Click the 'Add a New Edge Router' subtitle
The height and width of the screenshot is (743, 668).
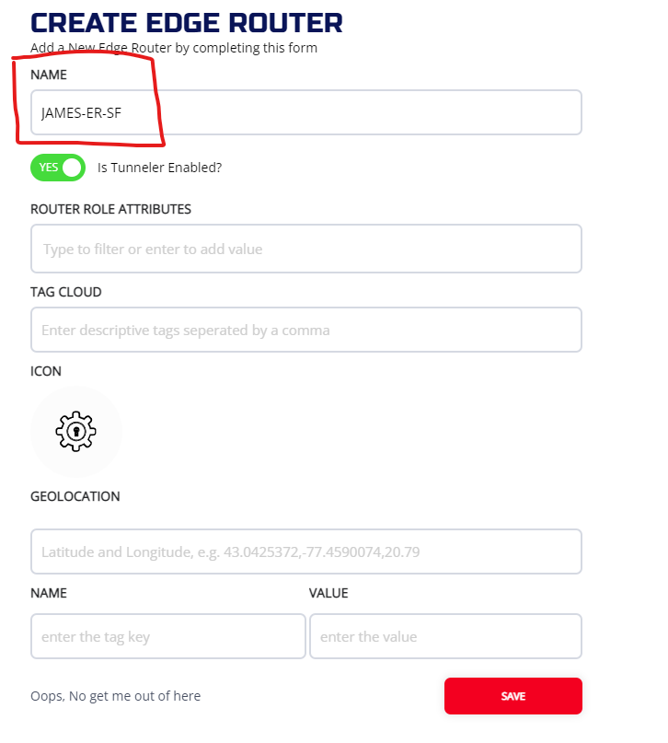(x=174, y=48)
